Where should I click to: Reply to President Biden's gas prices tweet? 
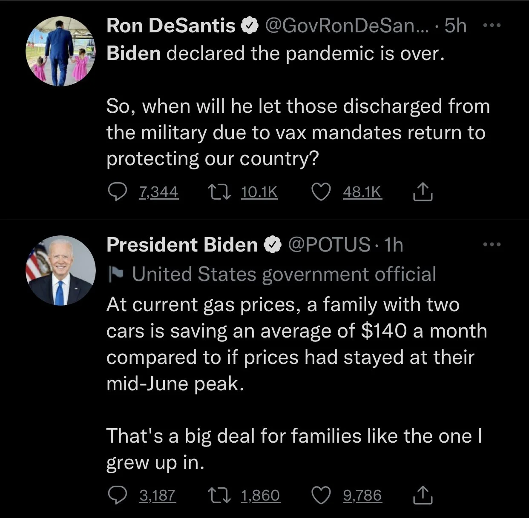[x=117, y=495]
